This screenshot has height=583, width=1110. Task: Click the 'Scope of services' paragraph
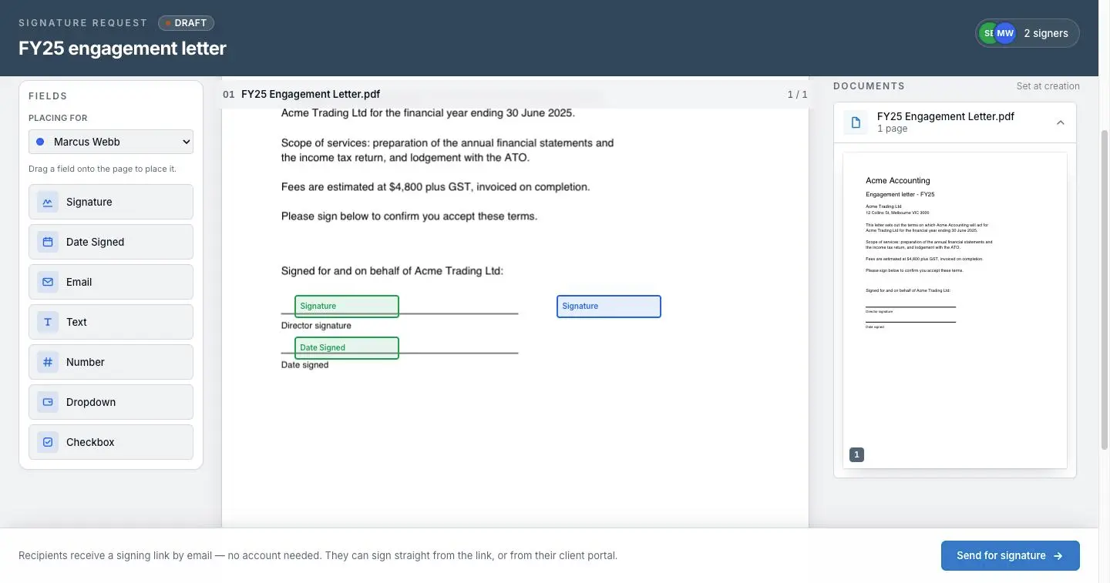click(x=447, y=150)
